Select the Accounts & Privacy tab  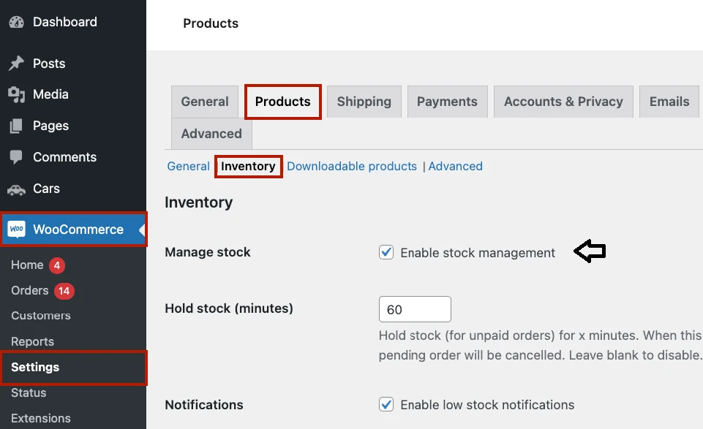tap(563, 101)
